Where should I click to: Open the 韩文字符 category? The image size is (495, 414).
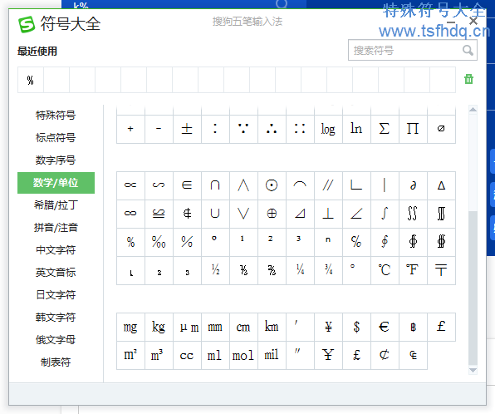pyautogui.click(x=56, y=318)
